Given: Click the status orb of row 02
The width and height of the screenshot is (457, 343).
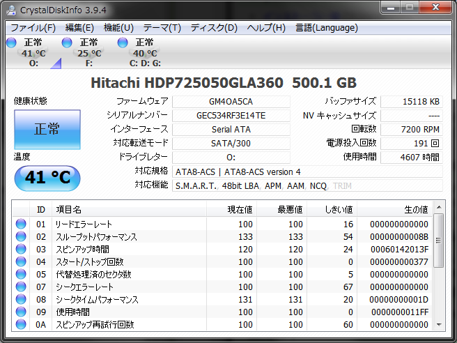Looking at the screenshot, I should (x=21, y=236).
